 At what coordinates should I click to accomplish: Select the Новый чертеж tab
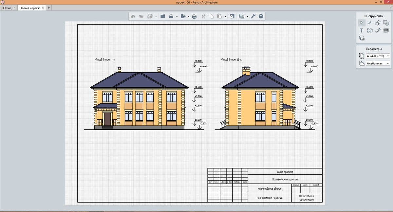[30, 8]
